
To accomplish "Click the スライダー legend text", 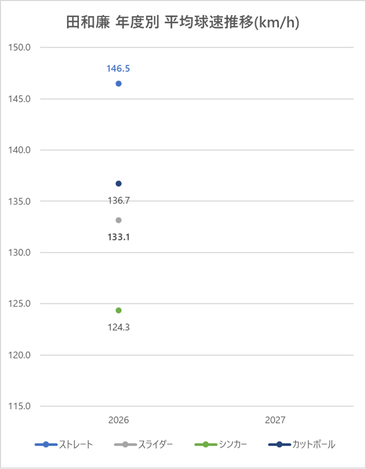I will coord(156,445).
